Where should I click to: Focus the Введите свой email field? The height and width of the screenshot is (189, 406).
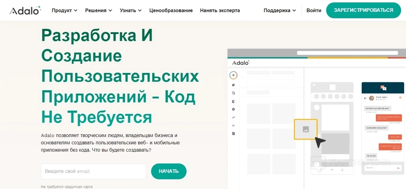coord(93,171)
